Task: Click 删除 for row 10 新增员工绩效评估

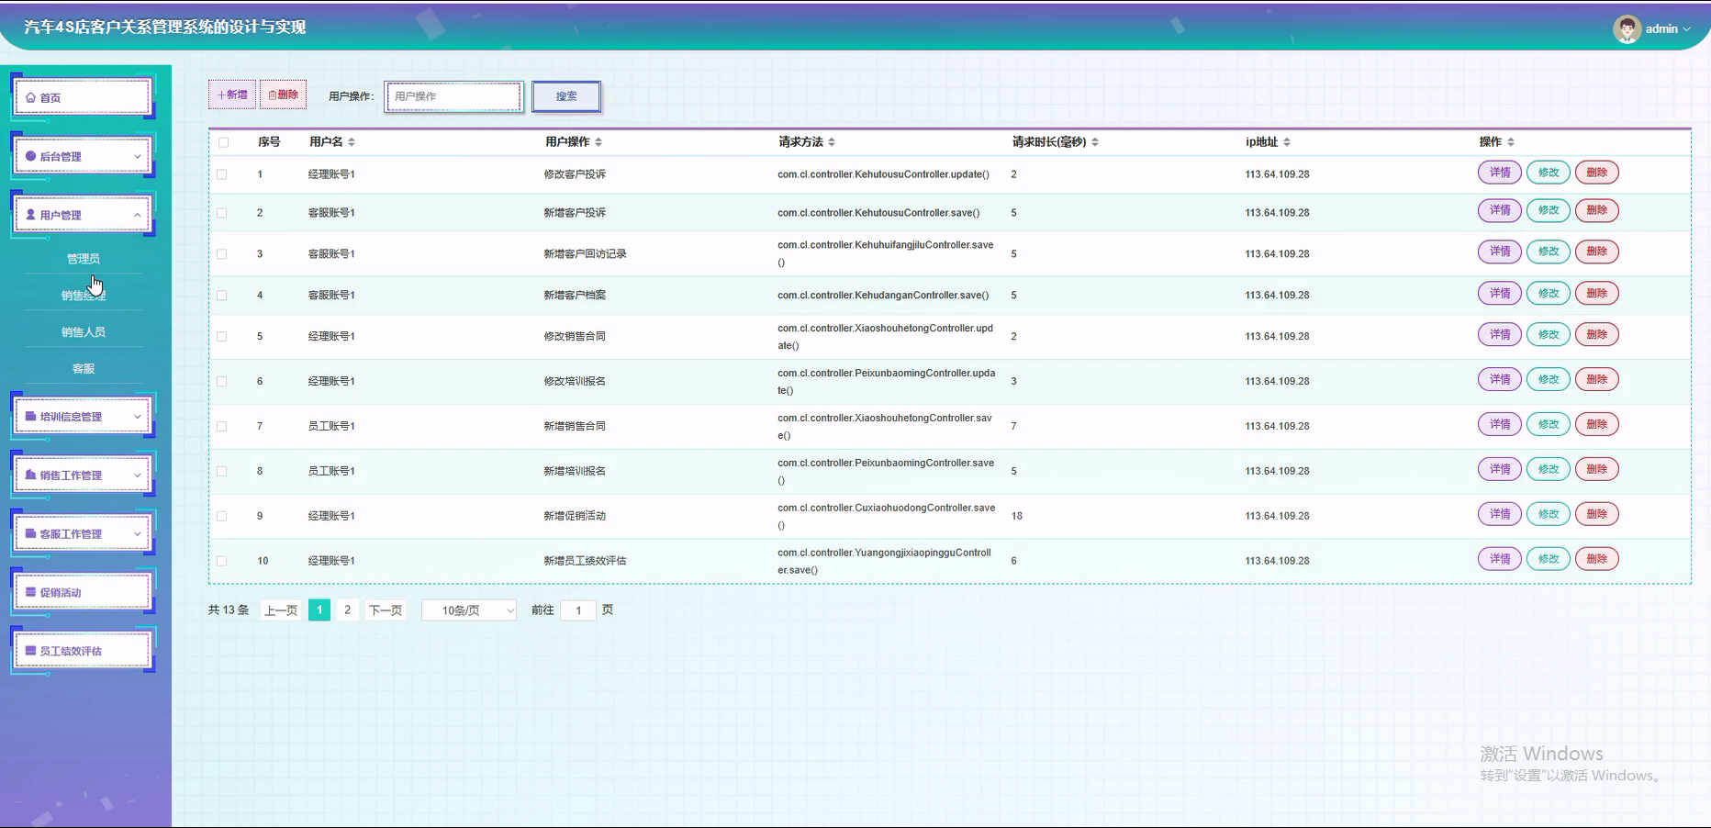Action: [1597, 559]
